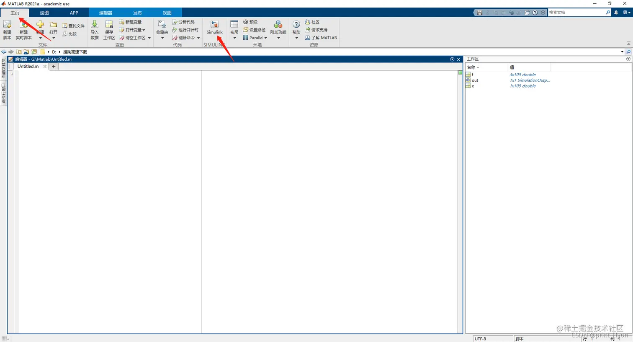Open the 布局 (Layout) menu
Screen dimensions: 633x342
click(234, 30)
